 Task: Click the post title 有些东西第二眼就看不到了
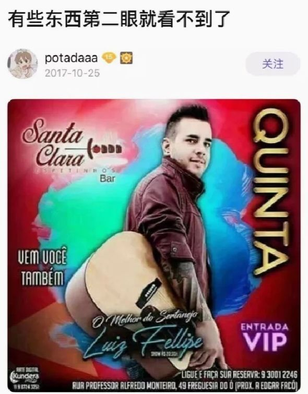(120, 19)
